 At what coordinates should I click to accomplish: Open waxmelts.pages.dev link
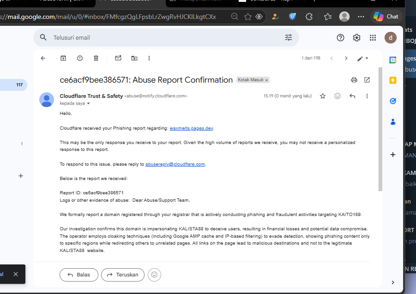tap(191, 128)
